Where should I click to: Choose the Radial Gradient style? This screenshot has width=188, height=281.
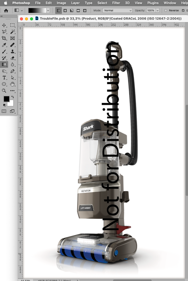65,10
